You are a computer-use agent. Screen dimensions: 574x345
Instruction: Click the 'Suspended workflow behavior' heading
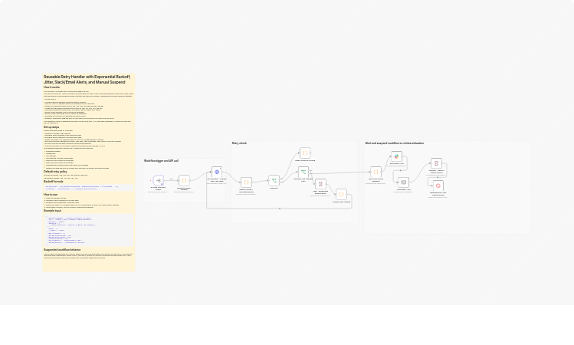(62, 250)
